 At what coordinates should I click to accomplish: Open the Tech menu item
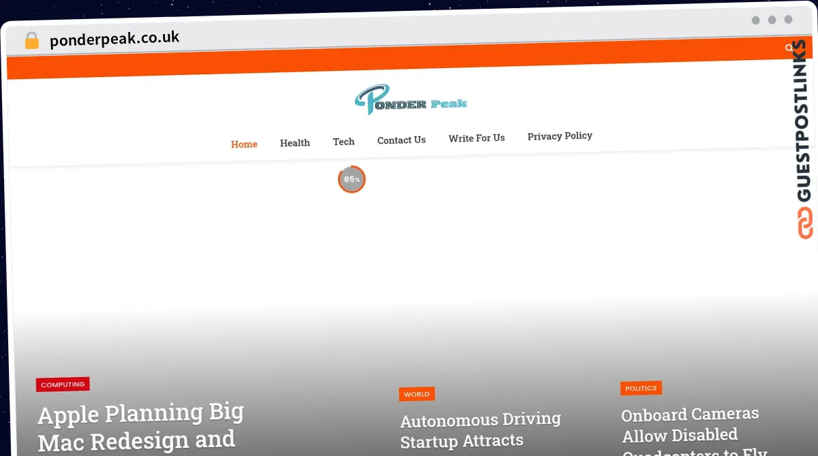point(344,142)
